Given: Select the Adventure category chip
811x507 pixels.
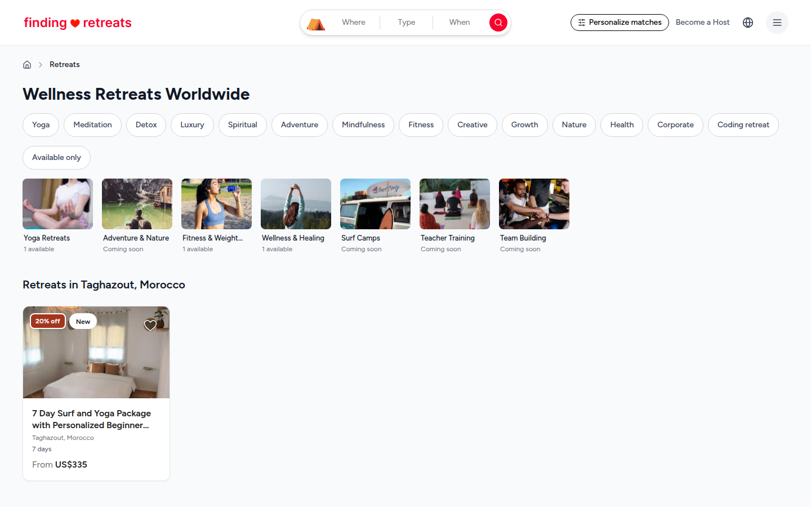Looking at the screenshot, I should (300, 125).
